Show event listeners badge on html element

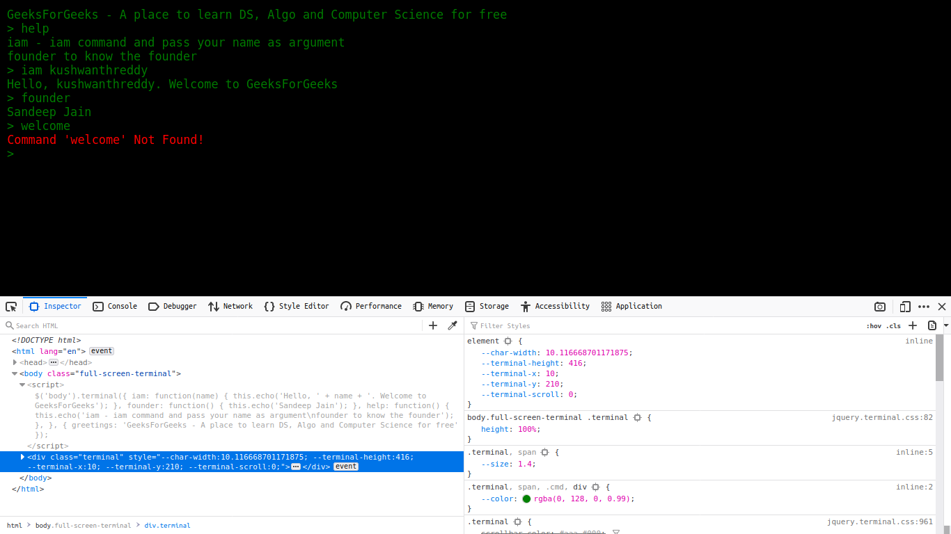click(102, 351)
